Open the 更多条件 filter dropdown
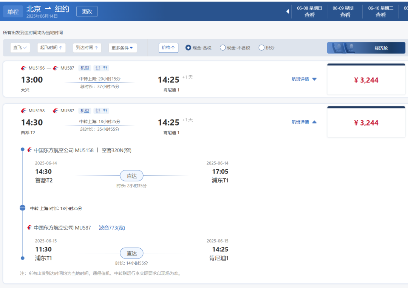The width and height of the screenshot is (408, 288). point(122,48)
